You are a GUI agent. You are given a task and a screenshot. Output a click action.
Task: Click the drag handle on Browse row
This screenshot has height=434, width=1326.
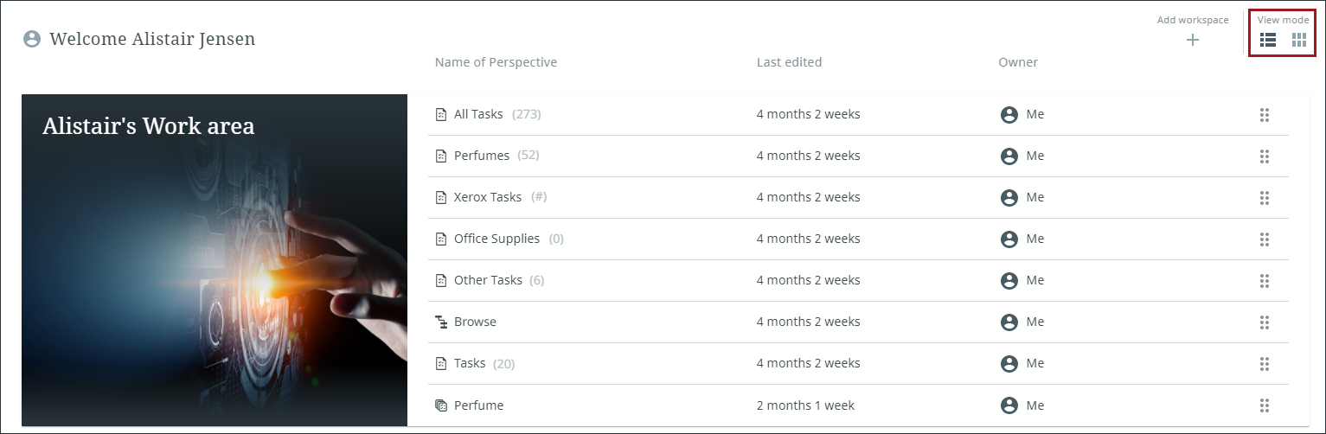pyautogui.click(x=1265, y=322)
